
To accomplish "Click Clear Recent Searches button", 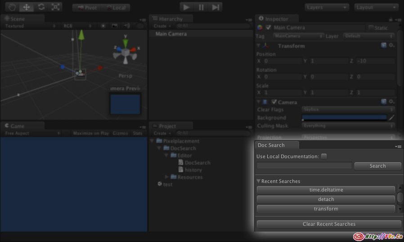I will click(329, 224).
